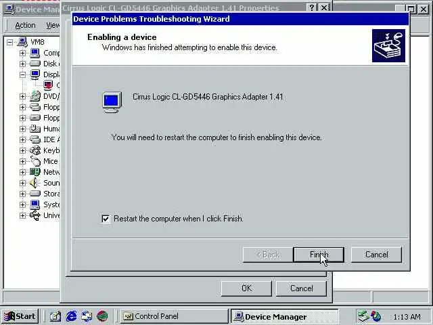Expand the Human Interface Devices node
The width and height of the screenshot is (433, 325).
pyautogui.click(x=22, y=129)
